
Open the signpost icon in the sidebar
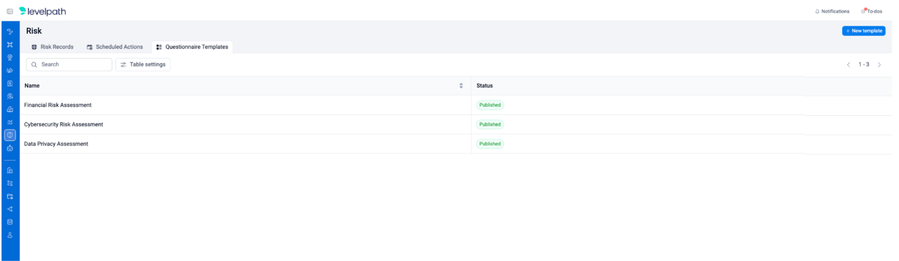[10, 32]
